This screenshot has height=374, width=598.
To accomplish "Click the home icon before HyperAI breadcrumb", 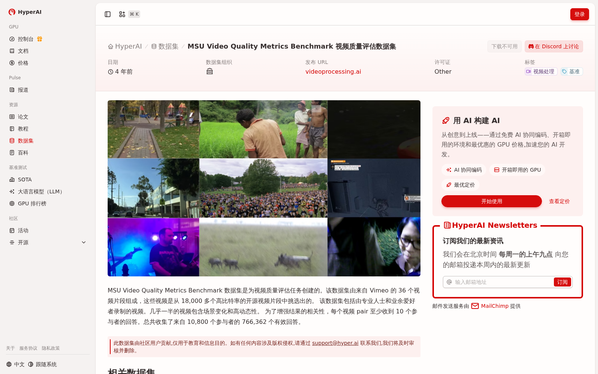I will (111, 46).
